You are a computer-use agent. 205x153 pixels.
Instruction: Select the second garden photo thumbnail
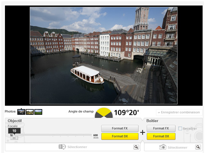(30, 112)
